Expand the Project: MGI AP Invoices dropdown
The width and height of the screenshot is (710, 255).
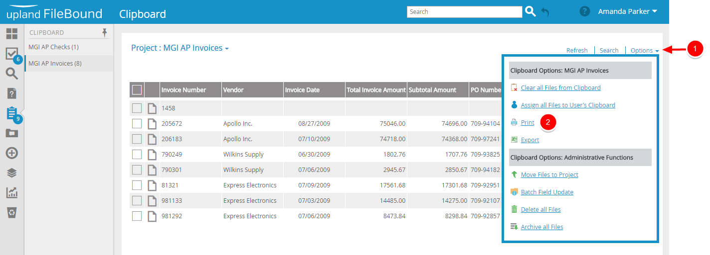point(179,48)
